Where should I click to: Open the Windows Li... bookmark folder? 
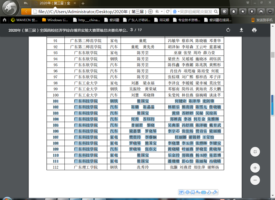(55, 20)
